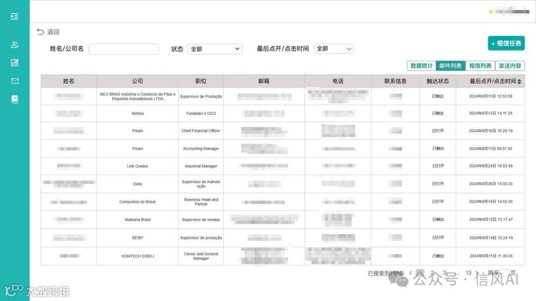Viewport: 536px width, 301px height.
Task: Open the book document sidebar icon
Action: point(15,99)
